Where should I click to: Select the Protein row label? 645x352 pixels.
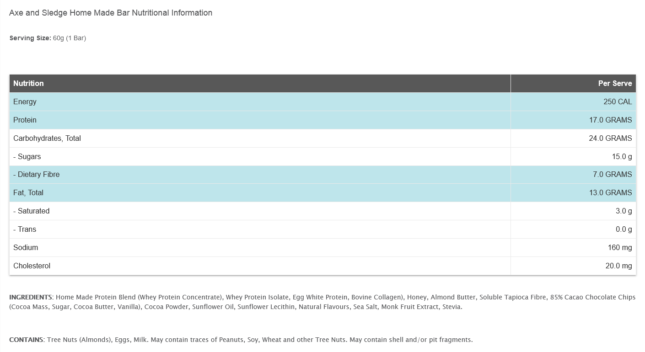click(x=25, y=120)
